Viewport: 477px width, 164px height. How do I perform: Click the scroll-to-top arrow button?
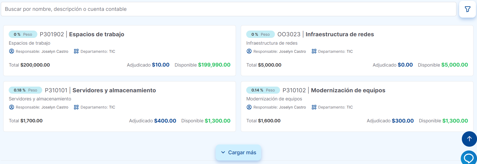point(469,139)
